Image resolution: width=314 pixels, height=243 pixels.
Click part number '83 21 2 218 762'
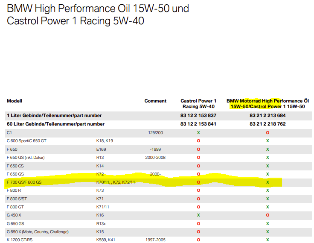click(x=267, y=124)
